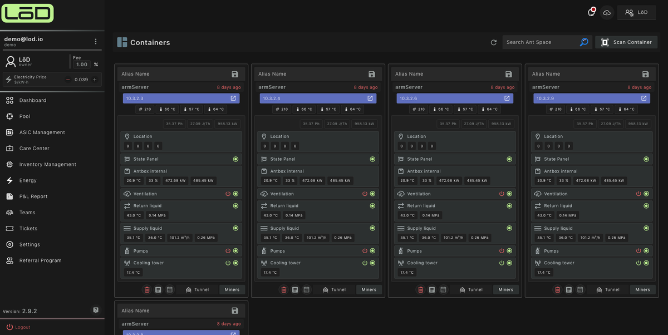Screen dimensions: 668x335
Task: Open notes icon for container 10.3.2.6
Action: 432,289
